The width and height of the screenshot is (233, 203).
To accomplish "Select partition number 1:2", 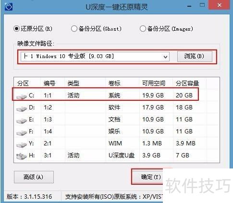I will click(48, 107).
